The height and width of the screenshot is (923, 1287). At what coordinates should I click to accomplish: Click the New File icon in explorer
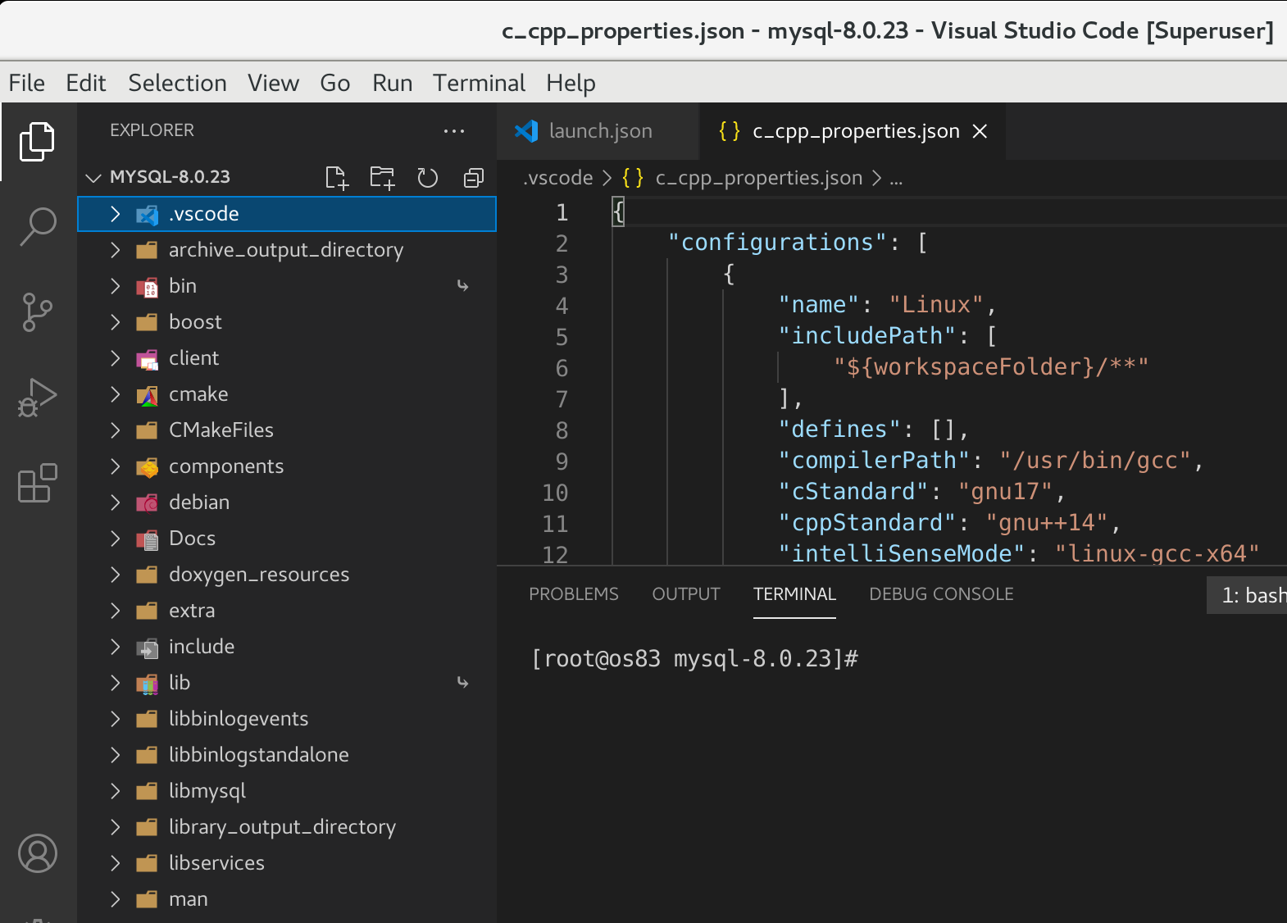tap(337, 177)
